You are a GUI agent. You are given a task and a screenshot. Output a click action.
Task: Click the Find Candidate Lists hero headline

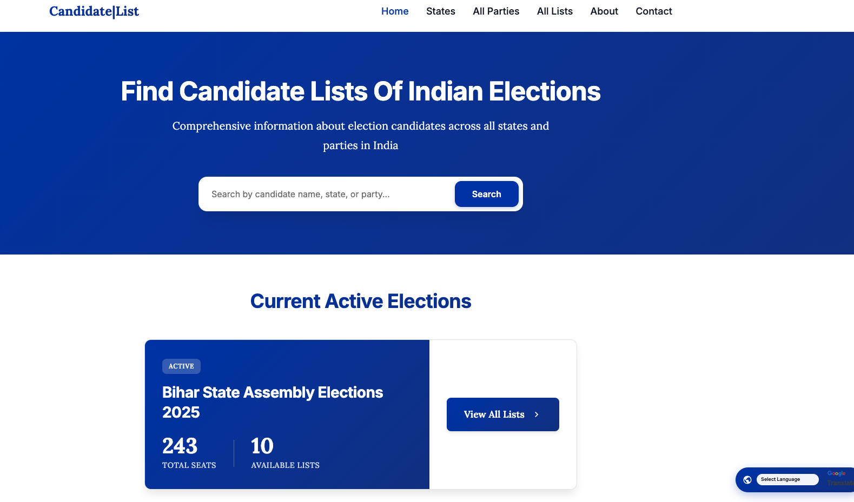point(361,91)
